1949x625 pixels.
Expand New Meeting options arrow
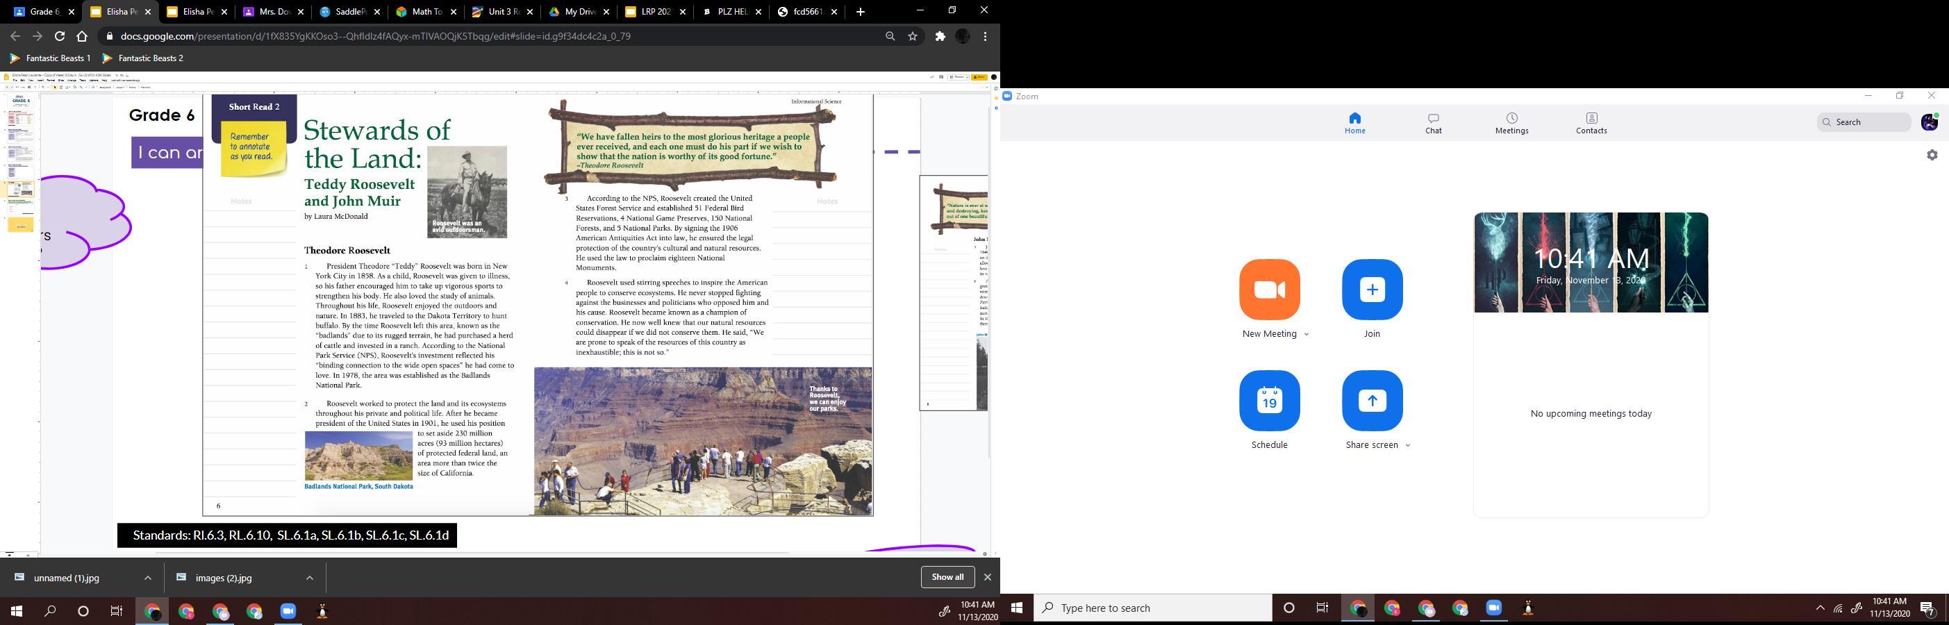point(1306,335)
